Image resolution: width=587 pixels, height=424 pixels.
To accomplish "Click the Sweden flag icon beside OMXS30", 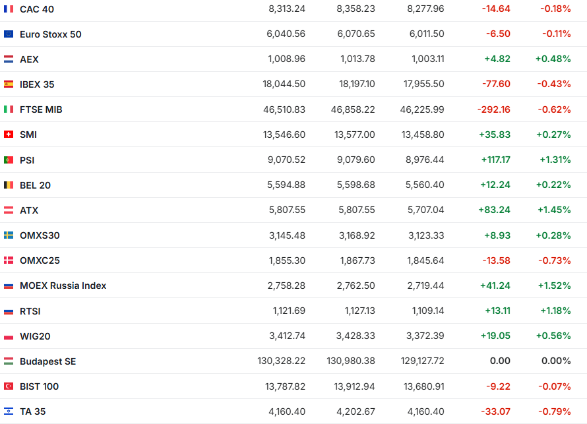I will point(9,235).
